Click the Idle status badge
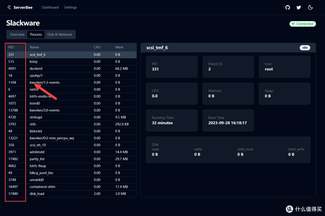This screenshot has width=325, height=216. pos(305,48)
